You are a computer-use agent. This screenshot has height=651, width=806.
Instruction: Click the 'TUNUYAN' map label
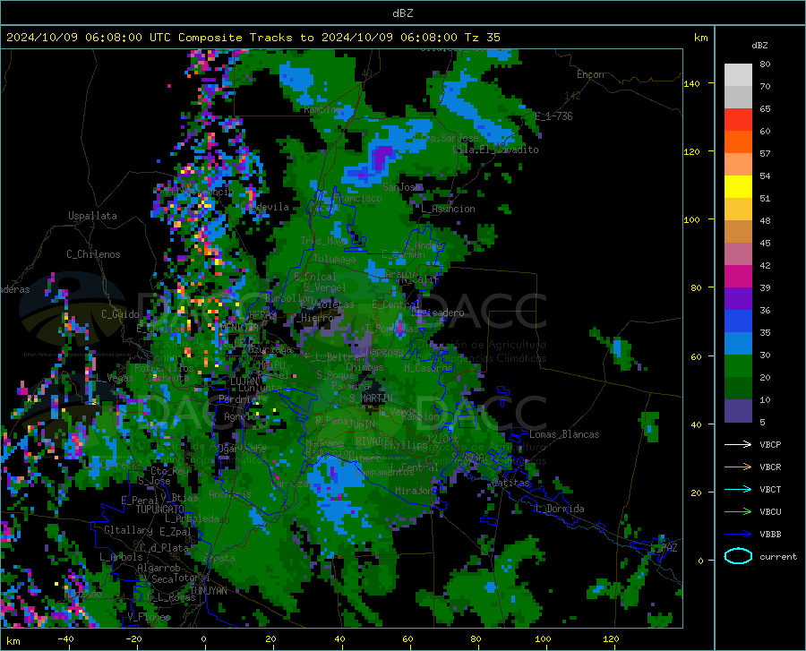[x=208, y=590]
